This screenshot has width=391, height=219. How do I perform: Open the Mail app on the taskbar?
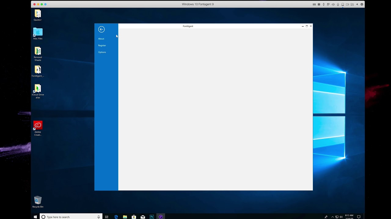(x=143, y=217)
